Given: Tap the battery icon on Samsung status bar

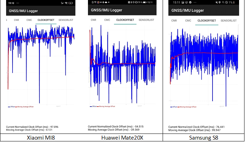Looking at the screenshot, I should (234, 3).
